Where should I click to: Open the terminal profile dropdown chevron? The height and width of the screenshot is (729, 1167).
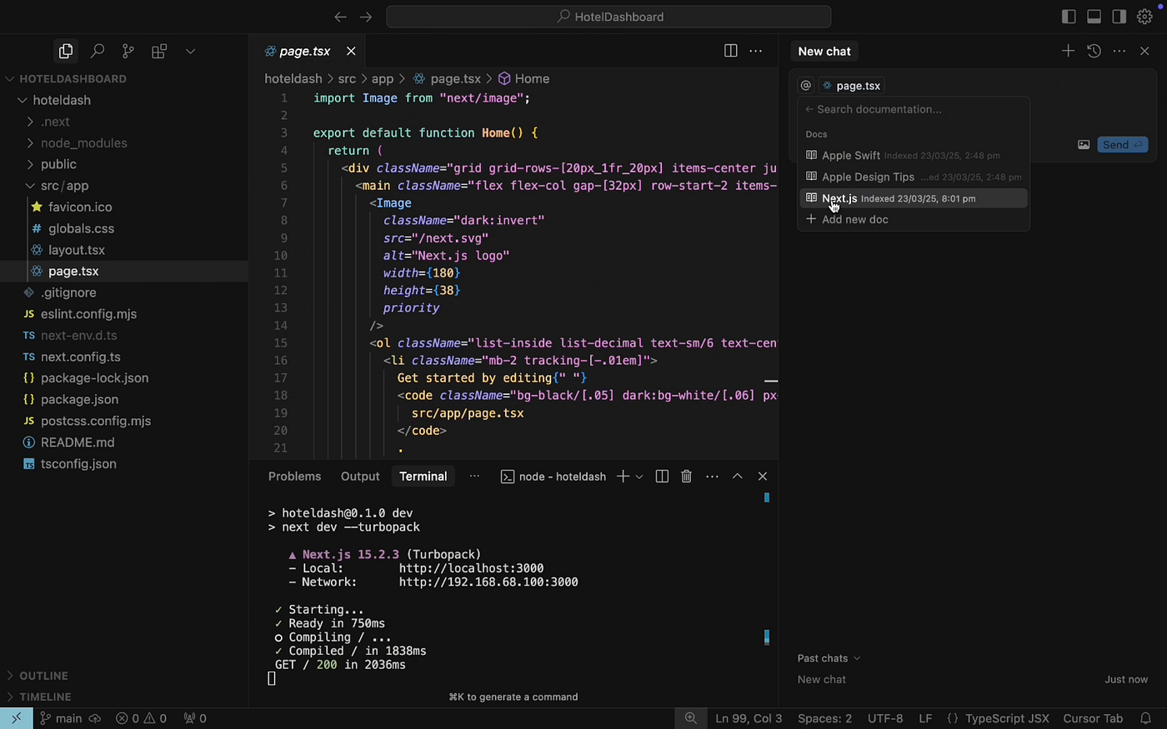click(x=639, y=476)
